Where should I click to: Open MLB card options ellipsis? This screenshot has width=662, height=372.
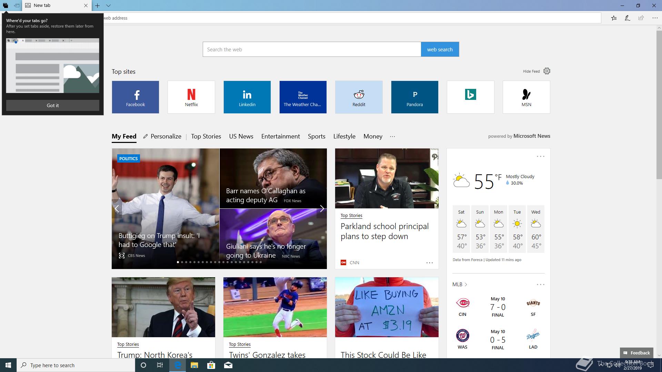541,285
